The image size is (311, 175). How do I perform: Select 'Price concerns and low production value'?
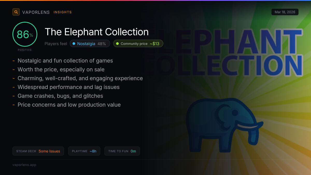click(x=69, y=105)
